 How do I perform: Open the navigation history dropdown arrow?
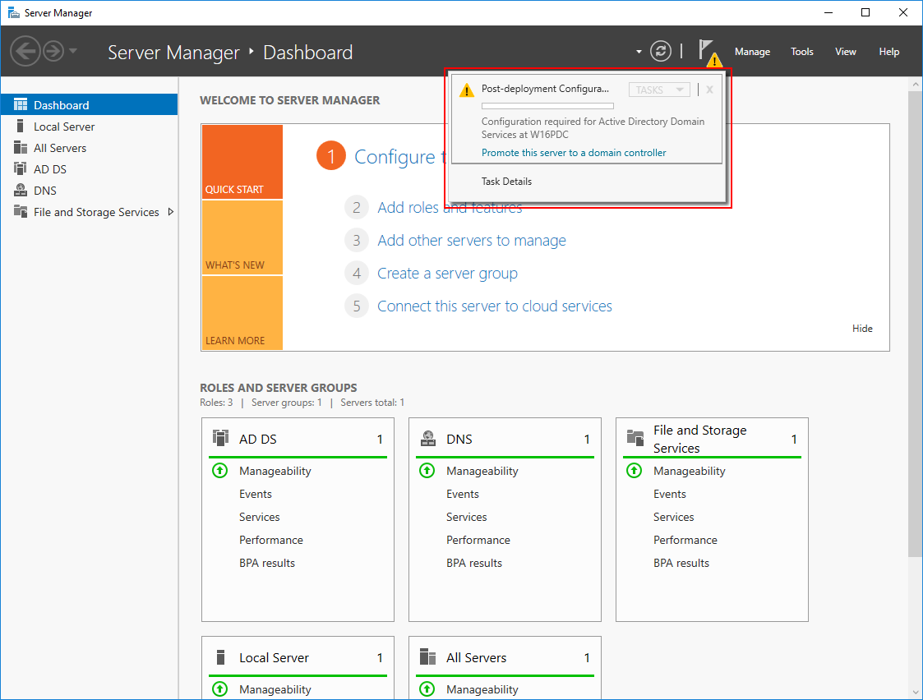tap(73, 51)
